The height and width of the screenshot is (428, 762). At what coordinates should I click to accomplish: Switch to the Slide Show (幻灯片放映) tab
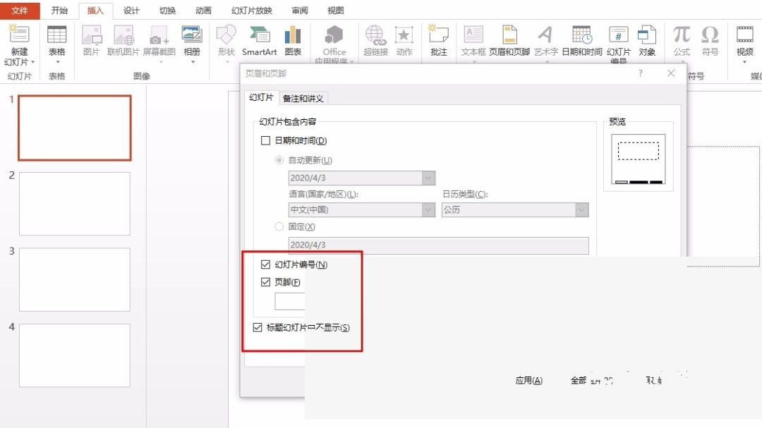252,10
